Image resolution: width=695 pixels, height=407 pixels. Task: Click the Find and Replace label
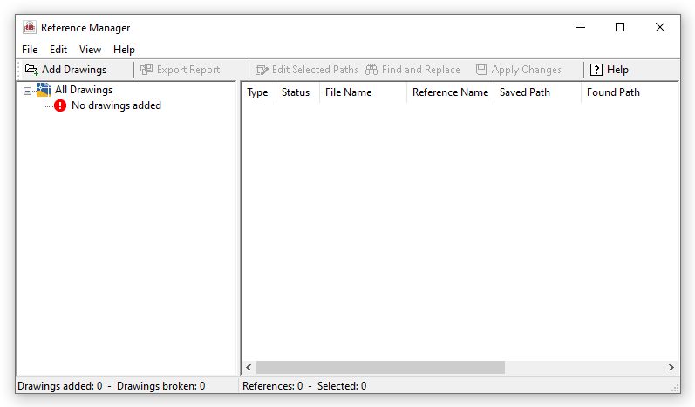pos(420,70)
